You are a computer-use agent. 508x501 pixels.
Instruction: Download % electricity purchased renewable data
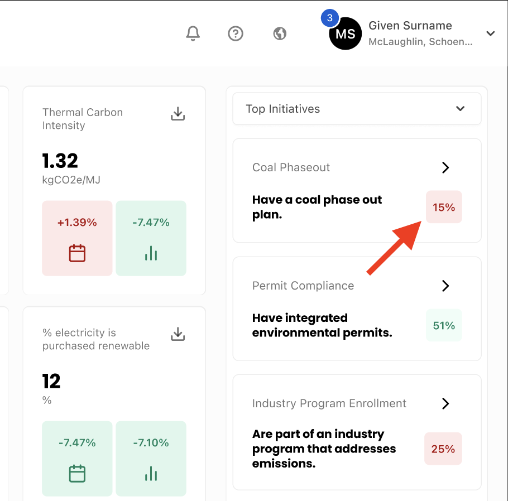(x=178, y=334)
